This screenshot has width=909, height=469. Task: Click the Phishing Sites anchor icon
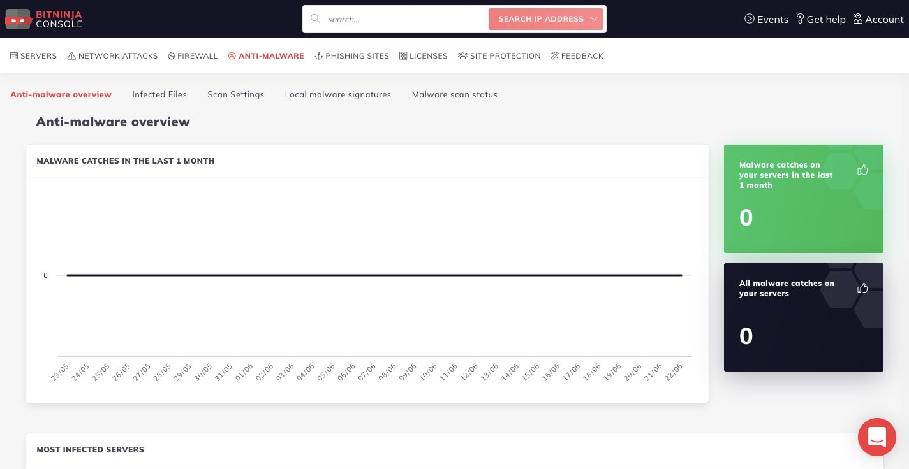tap(319, 56)
